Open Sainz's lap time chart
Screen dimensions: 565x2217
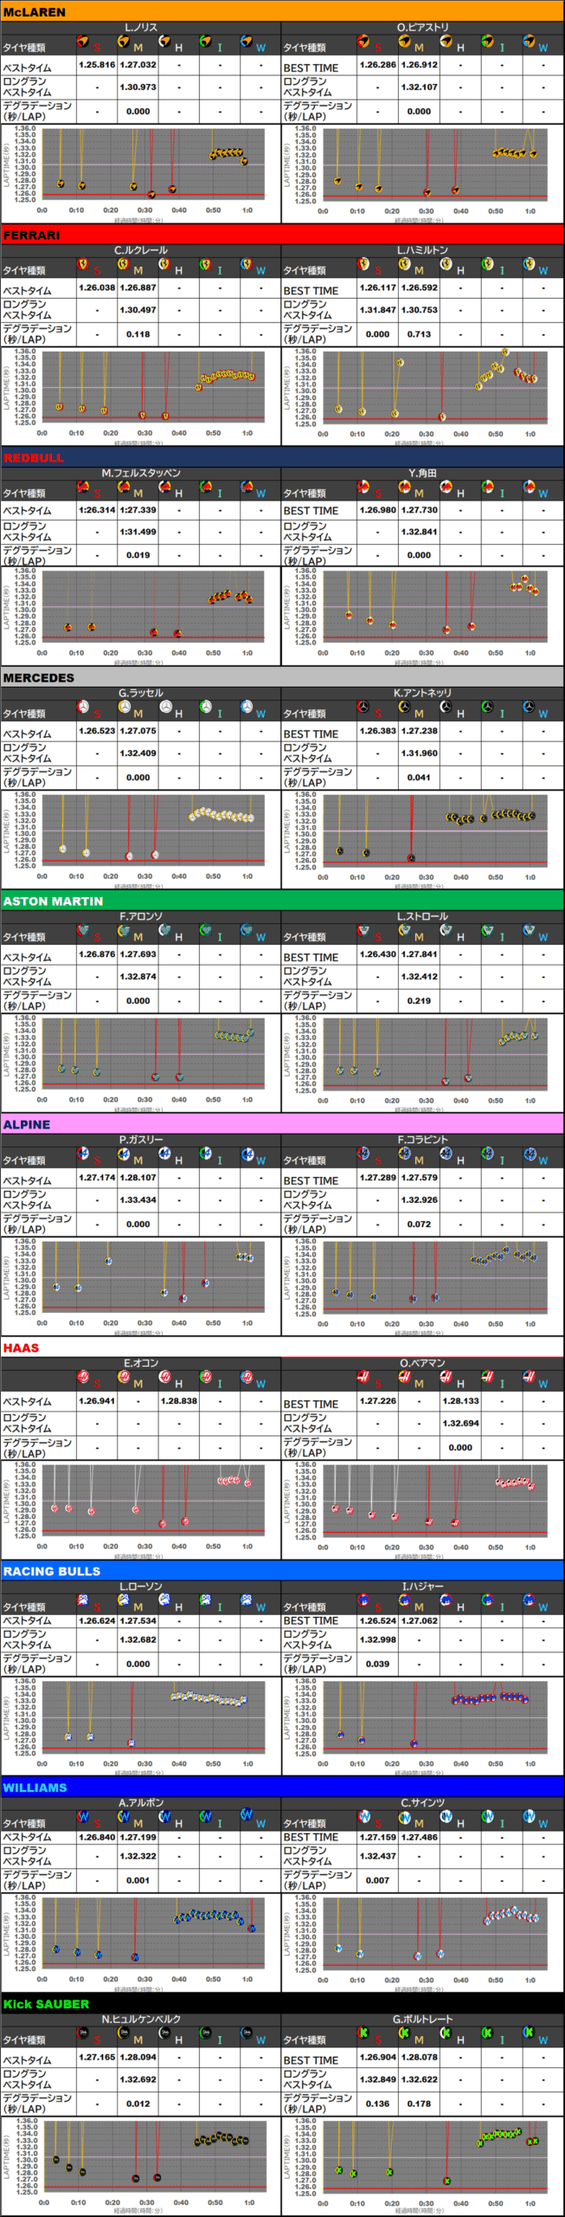pyautogui.click(x=422, y=1942)
